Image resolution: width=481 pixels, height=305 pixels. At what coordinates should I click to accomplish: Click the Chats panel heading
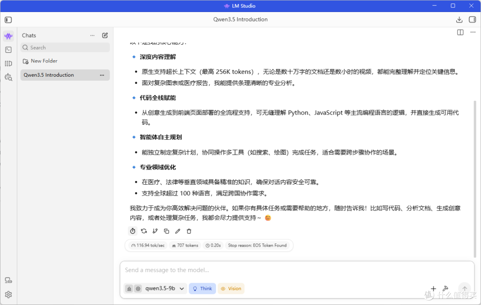point(29,35)
